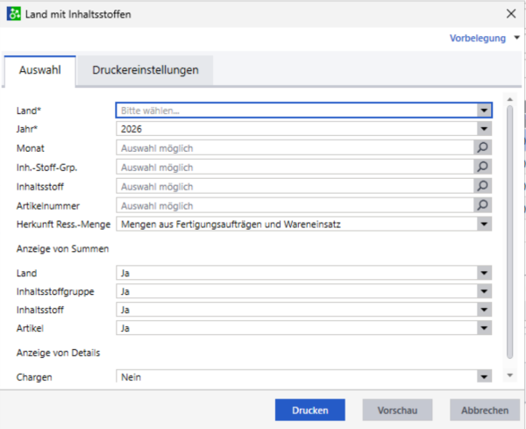Click into the Inhaltsstoff filter input field

click(x=295, y=186)
